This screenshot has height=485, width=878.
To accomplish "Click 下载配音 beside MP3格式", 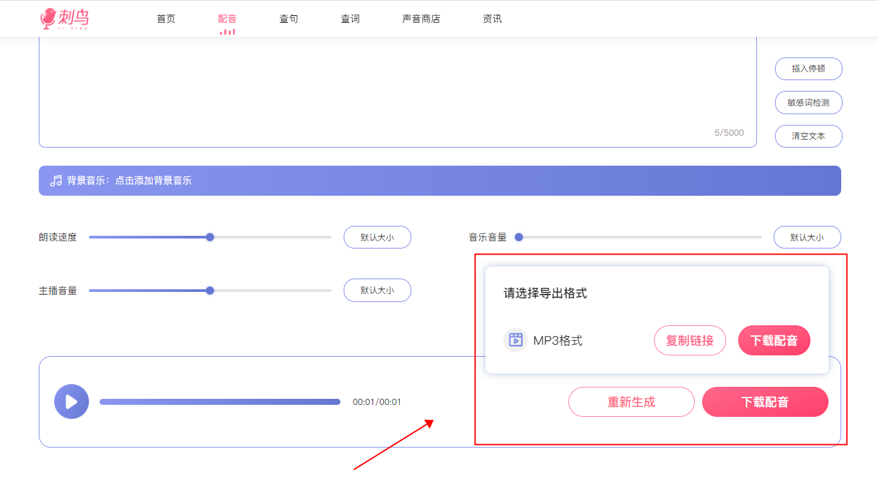I will 774,341.
